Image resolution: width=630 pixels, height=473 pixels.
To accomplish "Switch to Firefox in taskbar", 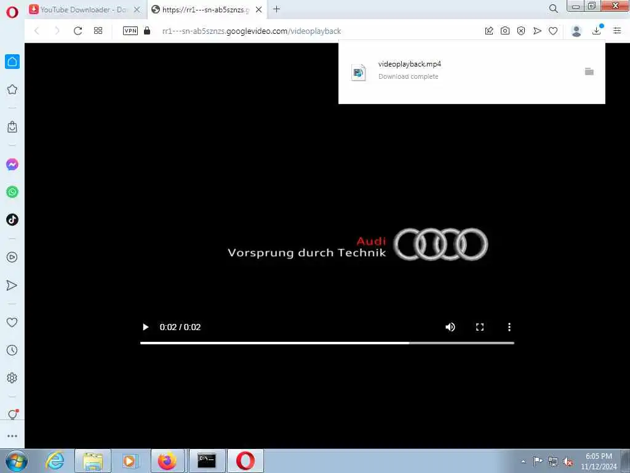I will pos(167,461).
